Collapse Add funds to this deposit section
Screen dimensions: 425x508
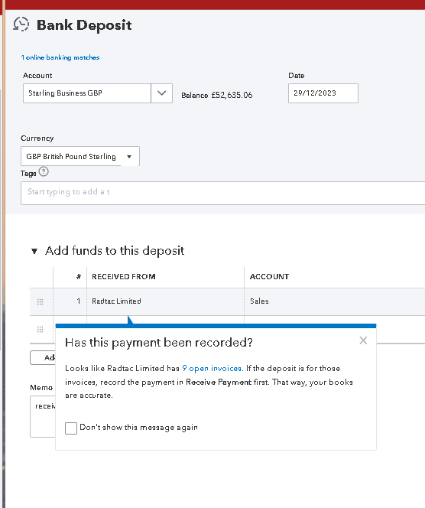tap(34, 251)
